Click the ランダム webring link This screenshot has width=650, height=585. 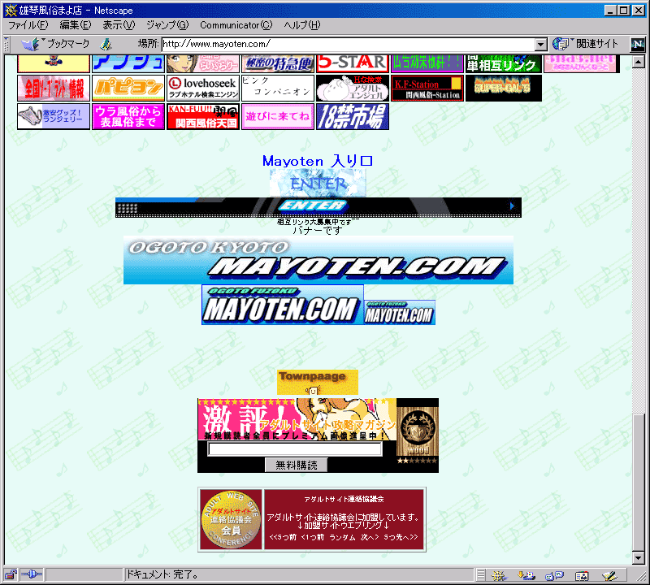tap(342, 537)
